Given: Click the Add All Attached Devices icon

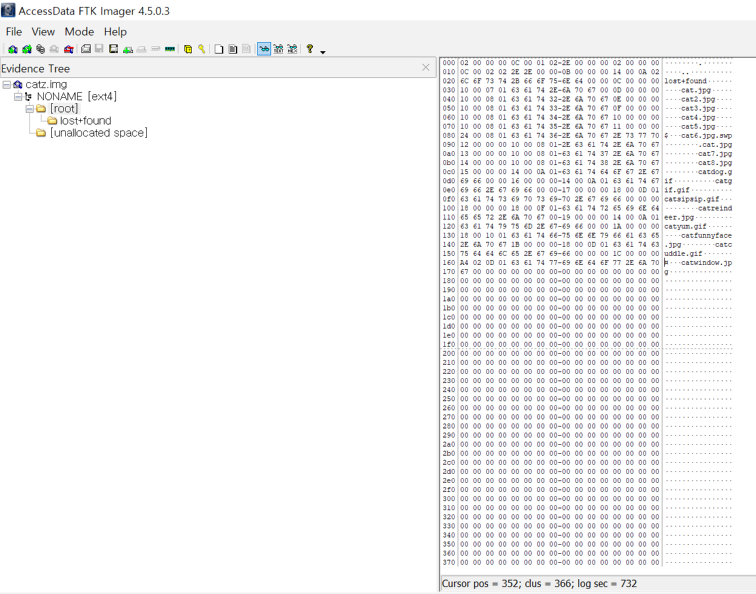Looking at the screenshot, I should [x=27, y=49].
